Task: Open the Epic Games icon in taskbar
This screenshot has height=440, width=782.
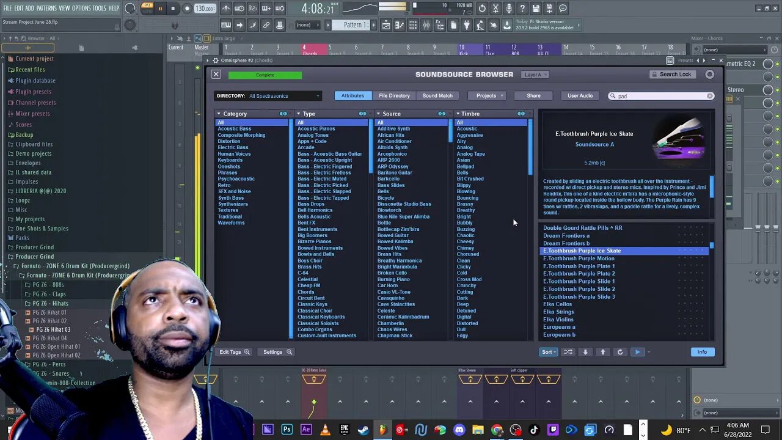Action: coord(345,430)
